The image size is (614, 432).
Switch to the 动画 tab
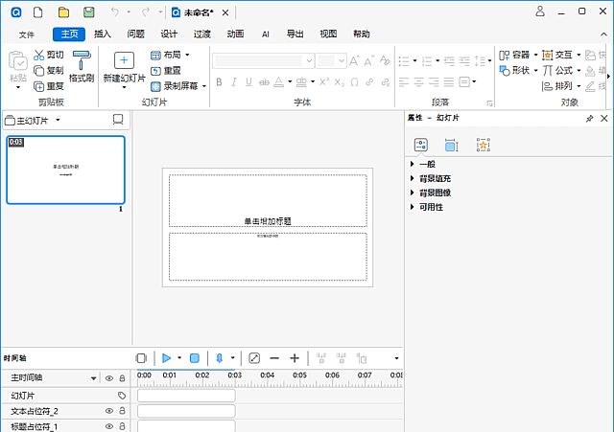(x=235, y=34)
